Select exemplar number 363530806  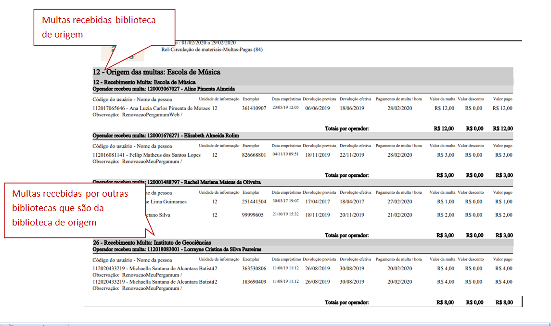(254, 268)
